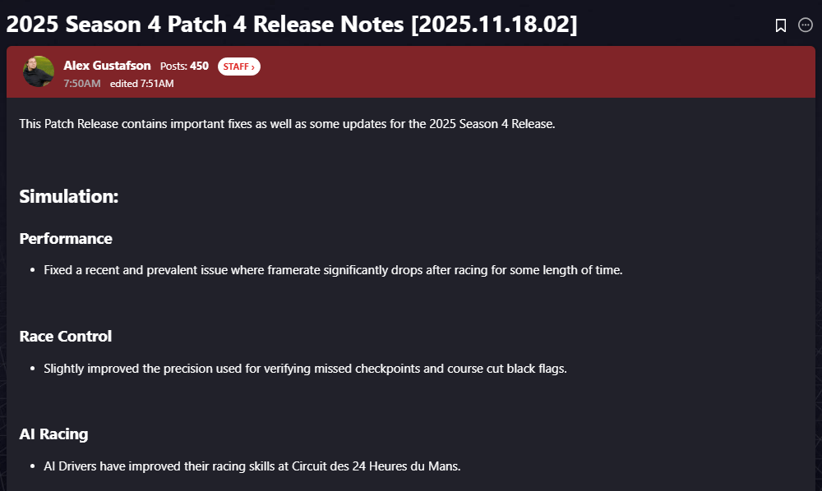Click the 'AI Racing' subheading
This screenshot has width=822, height=491.
pyautogui.click(x=53, y=434)
